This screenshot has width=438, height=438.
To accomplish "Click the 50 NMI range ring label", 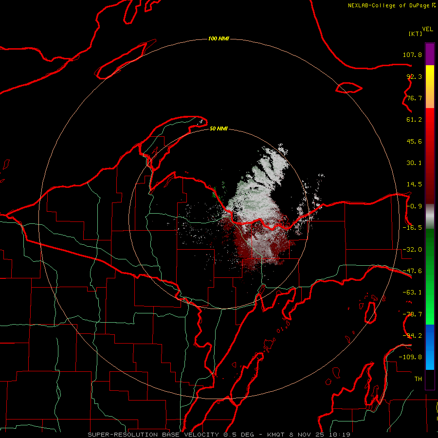I will (219, 128).
